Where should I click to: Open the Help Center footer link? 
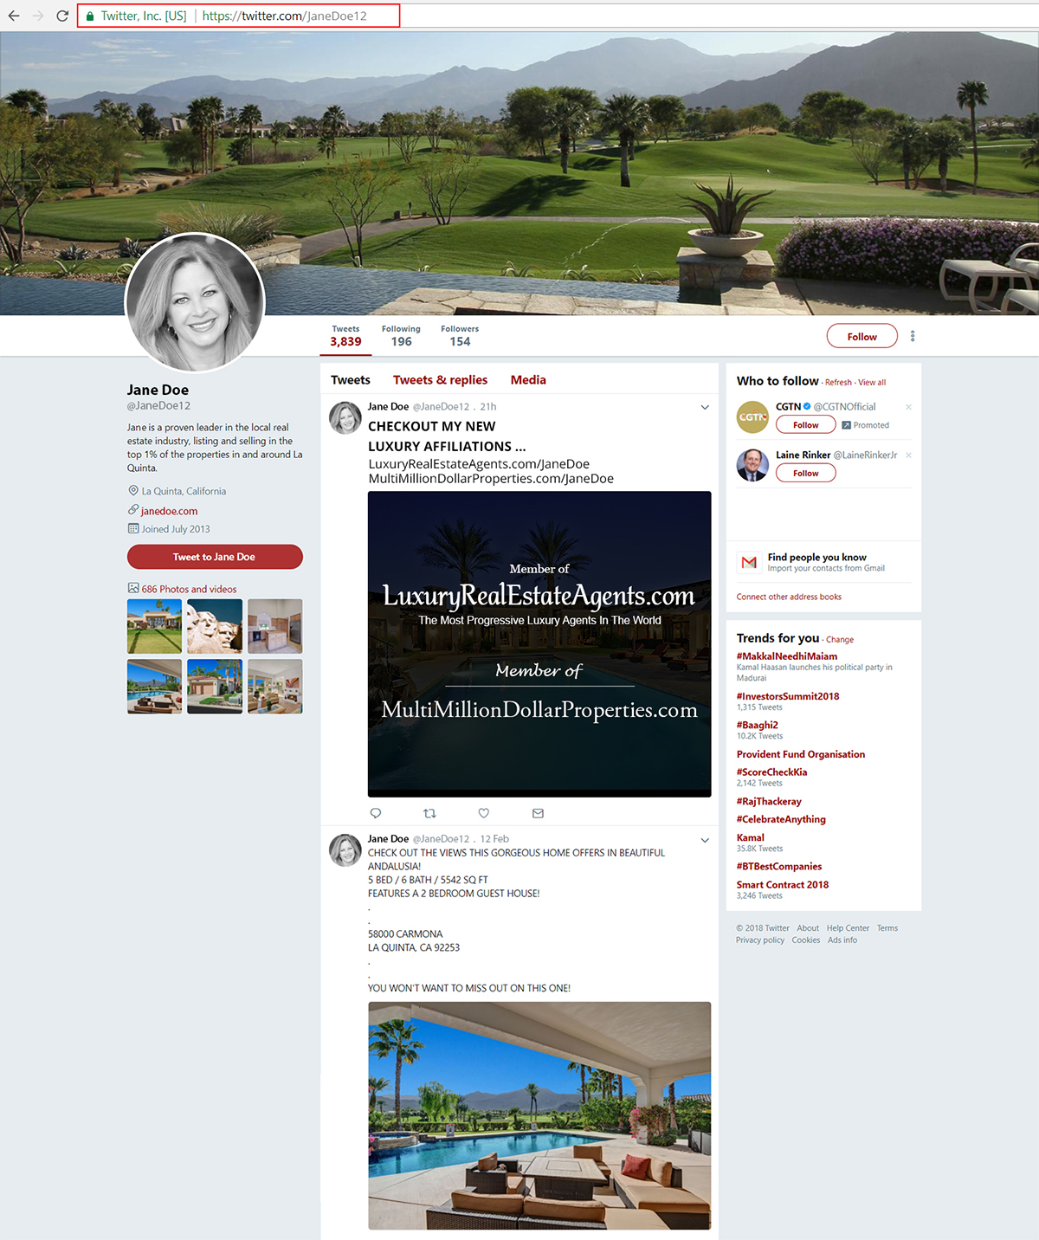[848, 928]
